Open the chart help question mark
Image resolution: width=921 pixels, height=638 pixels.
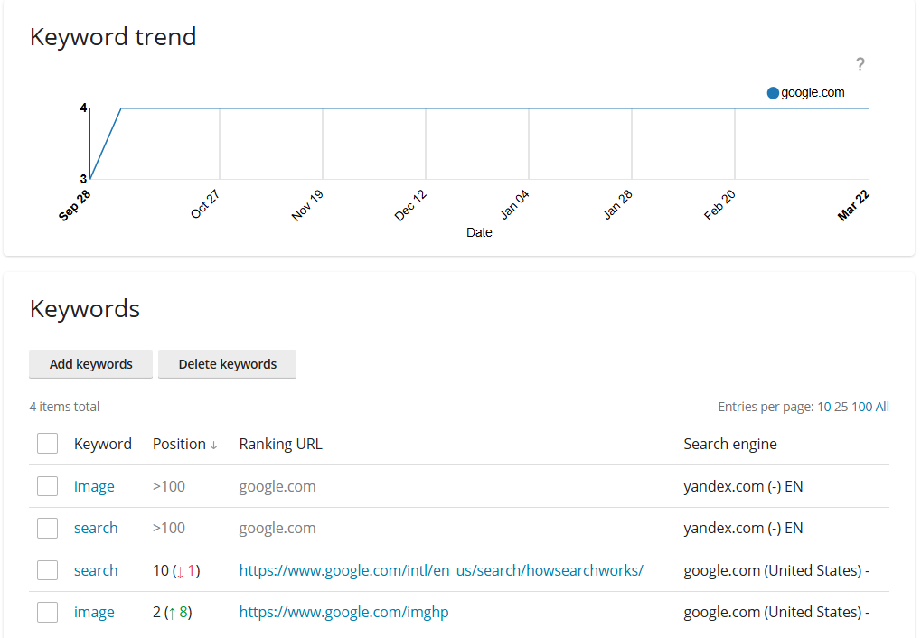point(860,64)
